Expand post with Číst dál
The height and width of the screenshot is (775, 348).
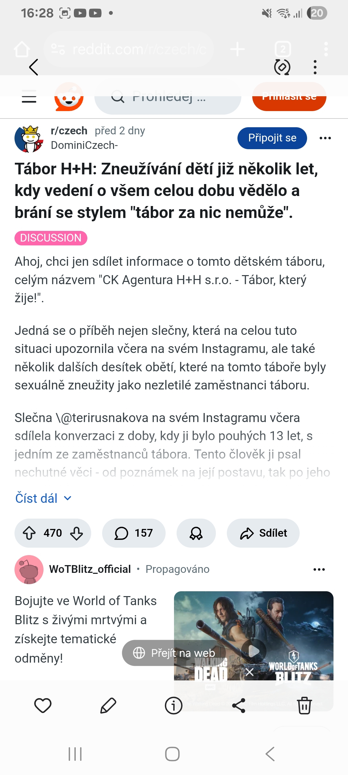click(43, 498)
